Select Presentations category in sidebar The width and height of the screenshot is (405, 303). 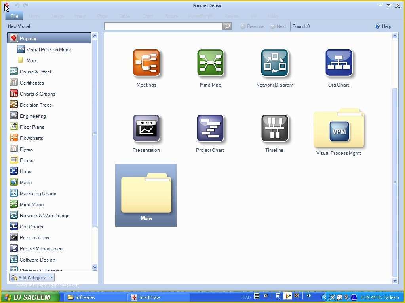(x=29, y=238)
